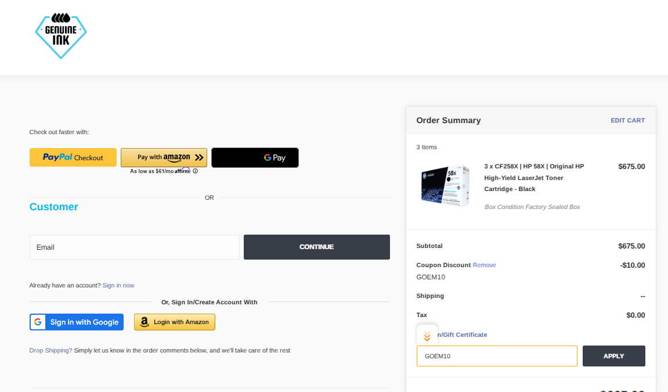
Task: Open the 'Drop Shipping?' link
Action: [51, 351]
